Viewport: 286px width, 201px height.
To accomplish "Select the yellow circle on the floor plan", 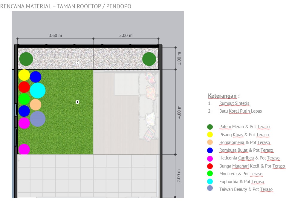I will coord(24,75).
